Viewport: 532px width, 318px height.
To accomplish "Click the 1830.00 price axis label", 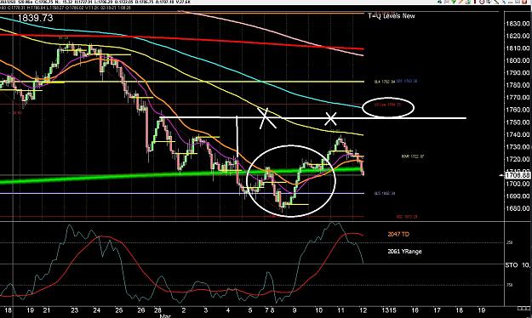I will click(x=518, y=24).
